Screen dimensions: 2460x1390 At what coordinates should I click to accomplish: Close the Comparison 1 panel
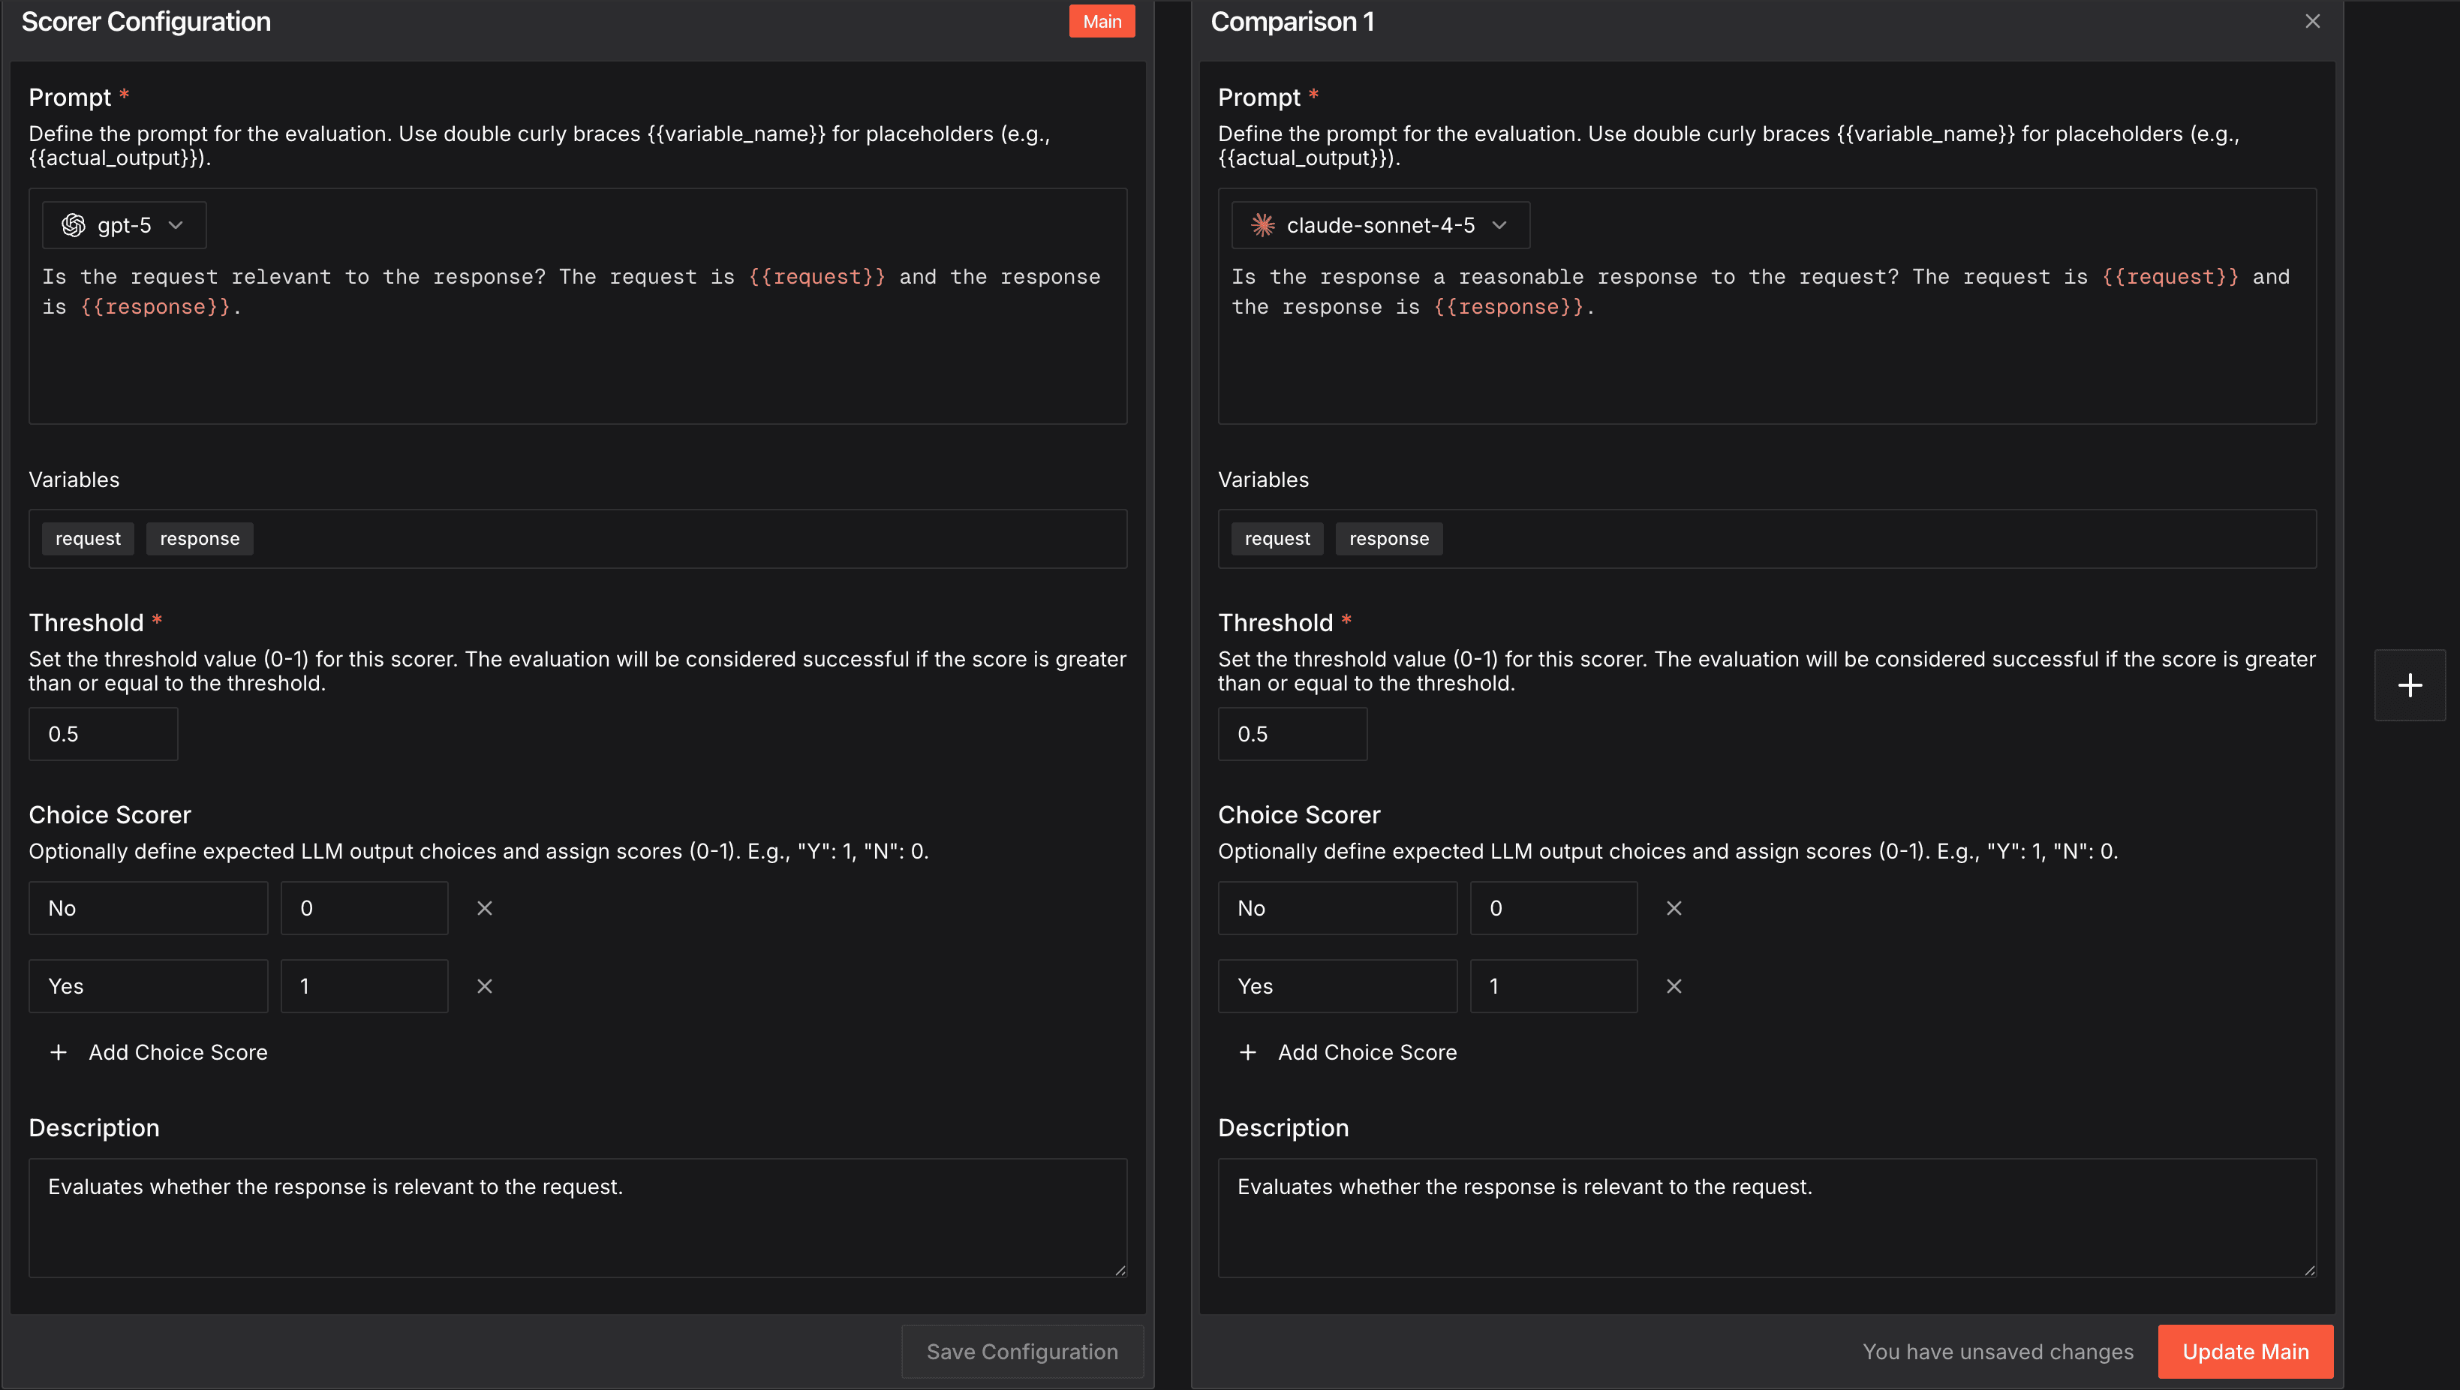click(x=2312, y=21)
